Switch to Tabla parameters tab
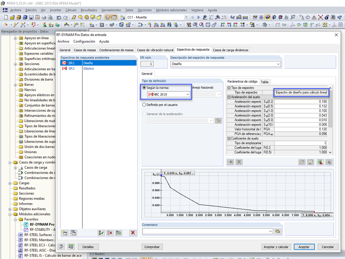 (x=265, y=82)
